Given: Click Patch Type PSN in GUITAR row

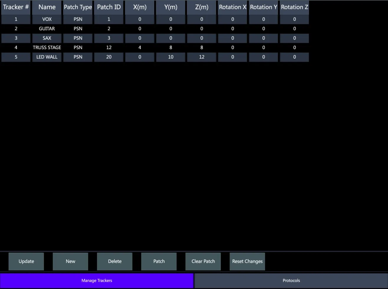Looking at the screenshot, I should 78,29.
